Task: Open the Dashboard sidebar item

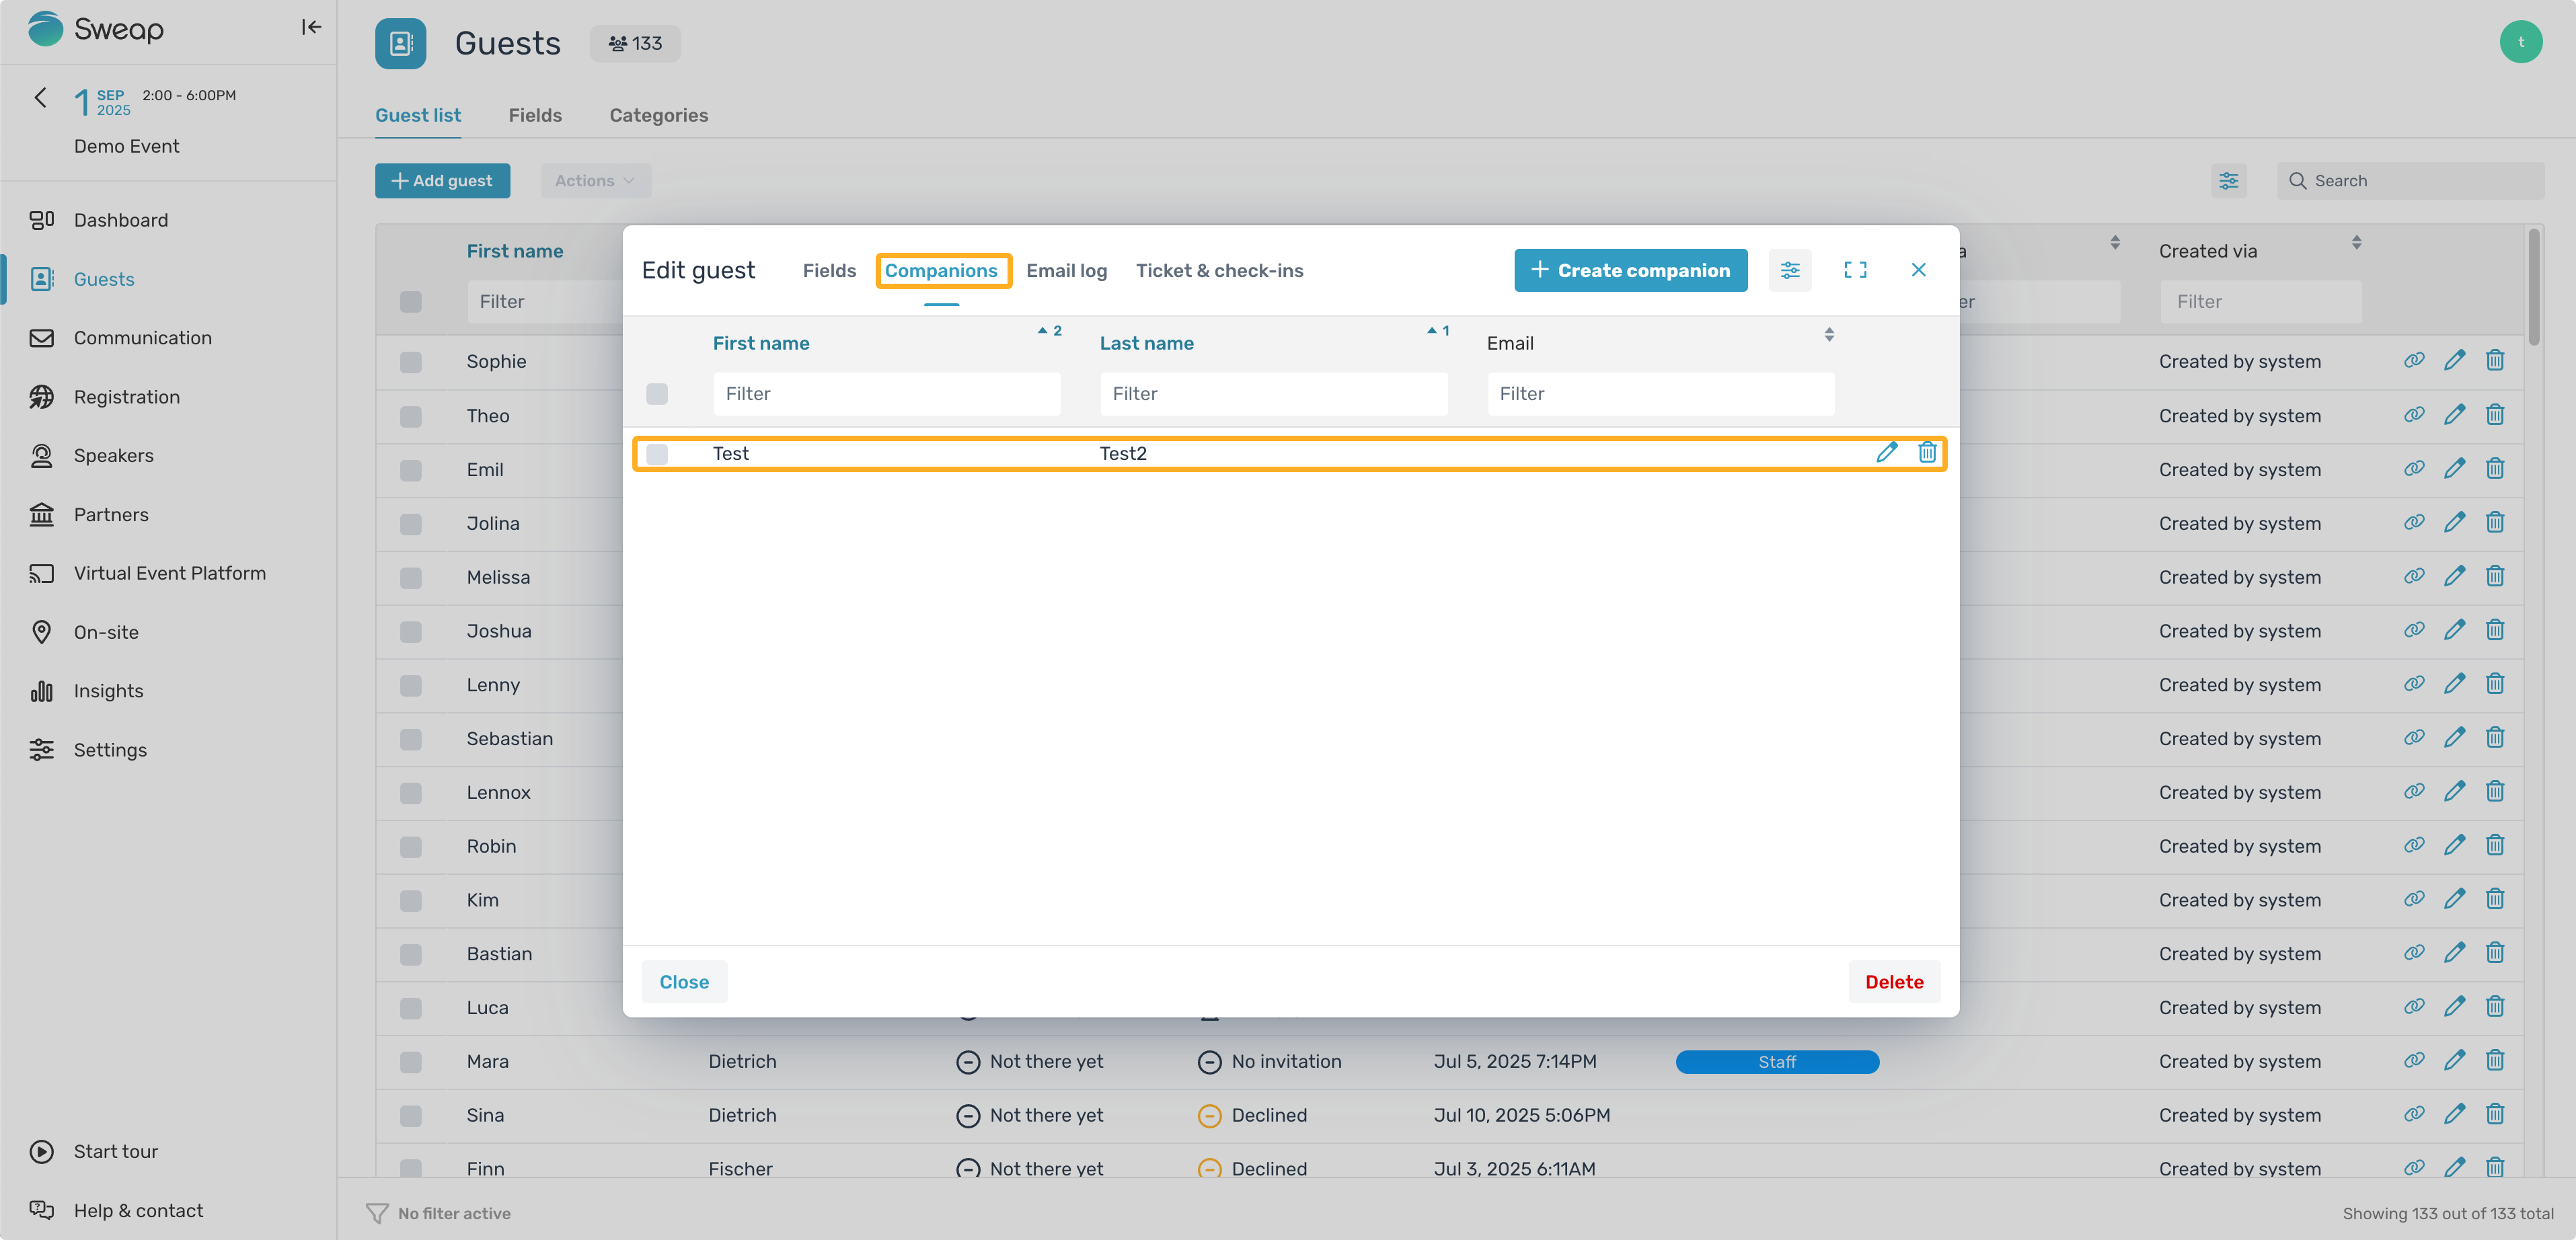Action: click(x=120, y=220)
